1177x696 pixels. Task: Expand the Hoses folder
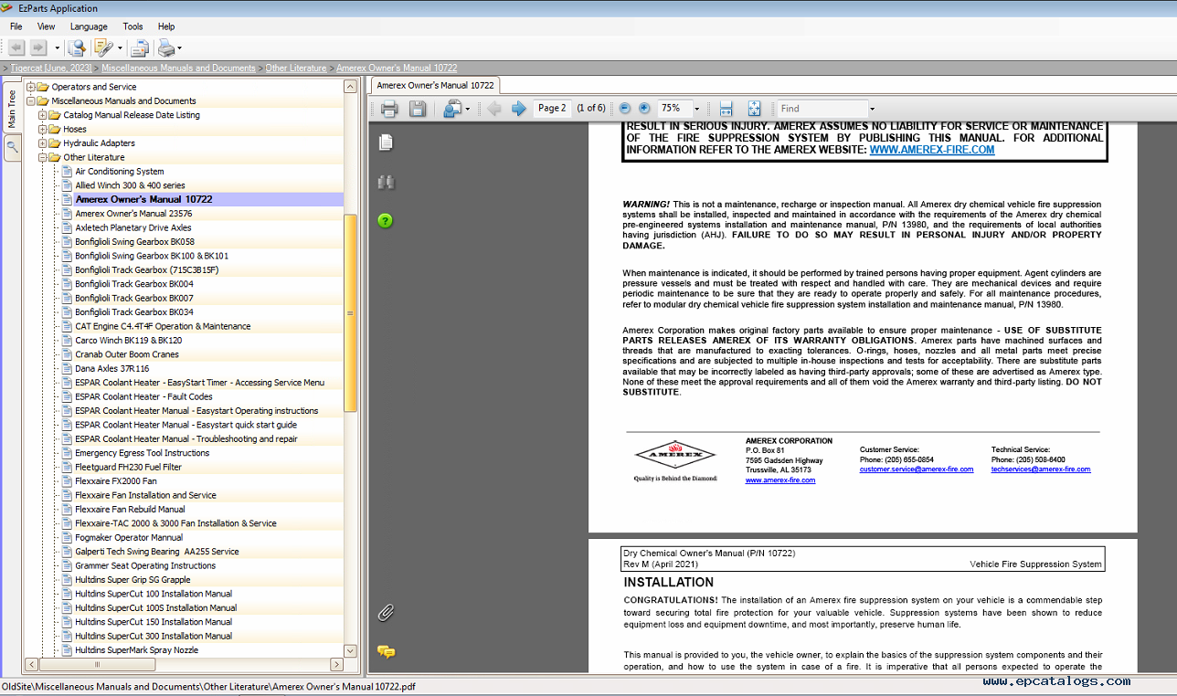[x=42, y=130]
